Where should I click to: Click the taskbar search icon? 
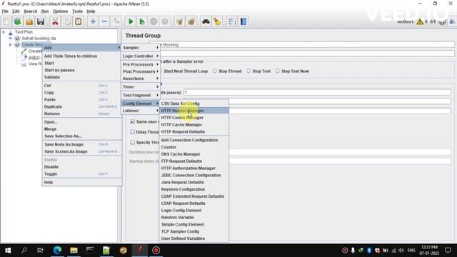[24, 251]
